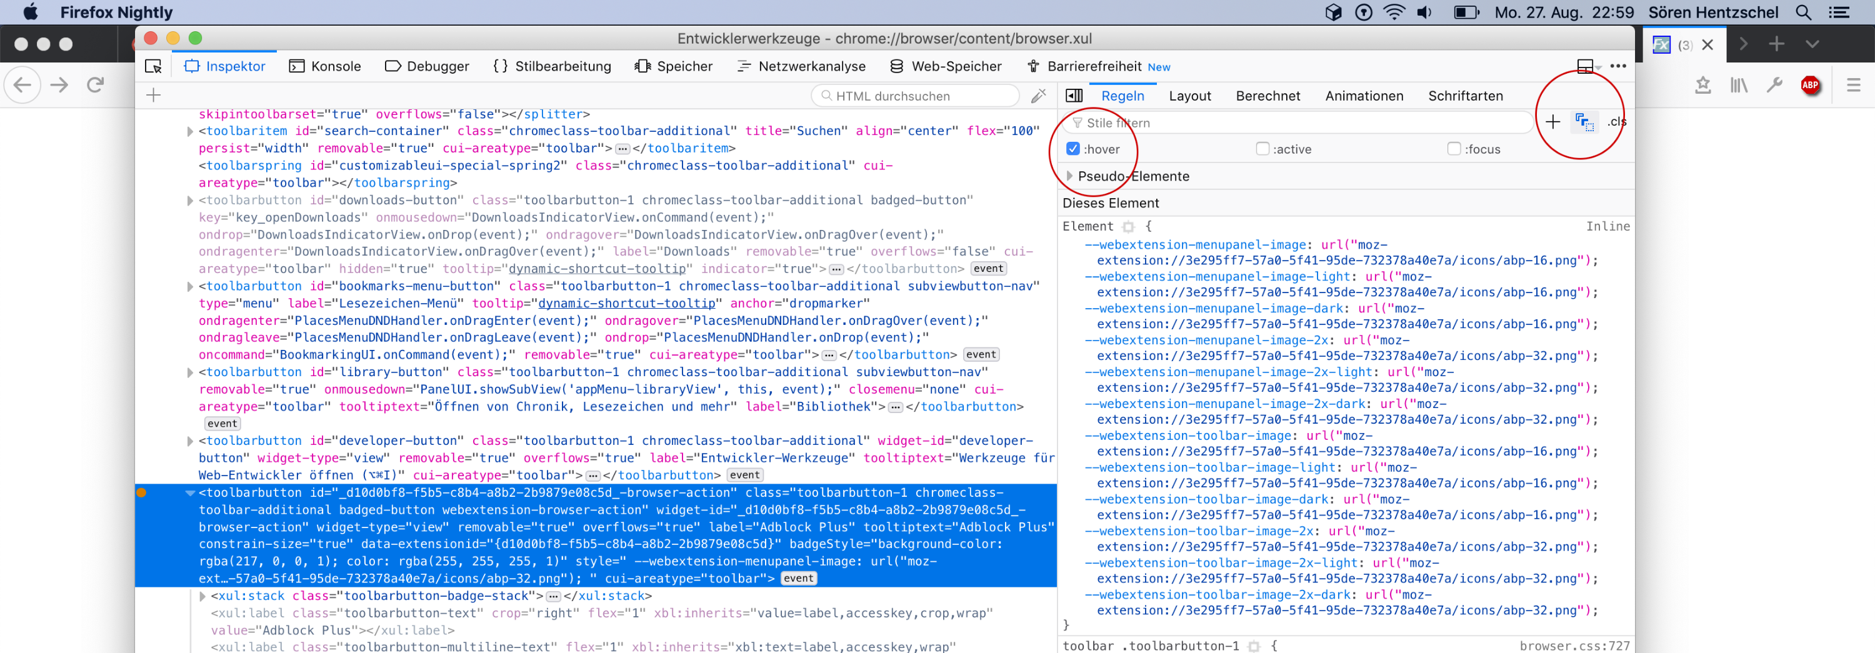This screenshot has width=1875, height=653.
Task: Open the Web-Speicher tab
Action: pyautogui.click(x=946, y=66)
